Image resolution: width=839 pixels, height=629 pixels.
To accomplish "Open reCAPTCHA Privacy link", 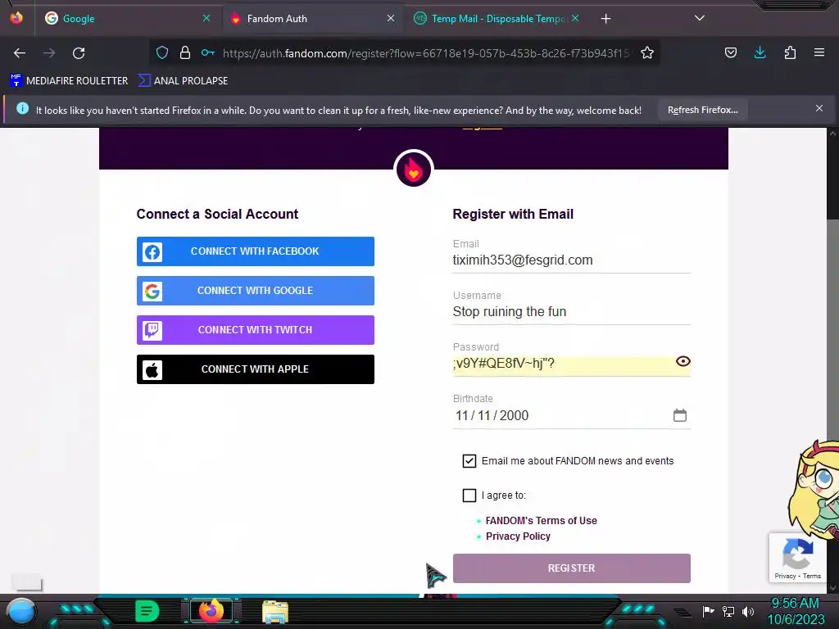I will [785, 576].
